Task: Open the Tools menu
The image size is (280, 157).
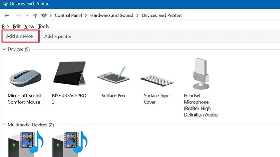Action: [43, 26]
